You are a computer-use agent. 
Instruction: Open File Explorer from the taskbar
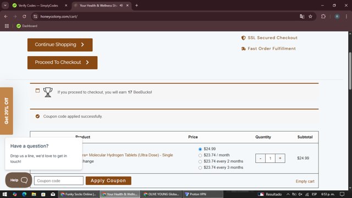point(34,194)
